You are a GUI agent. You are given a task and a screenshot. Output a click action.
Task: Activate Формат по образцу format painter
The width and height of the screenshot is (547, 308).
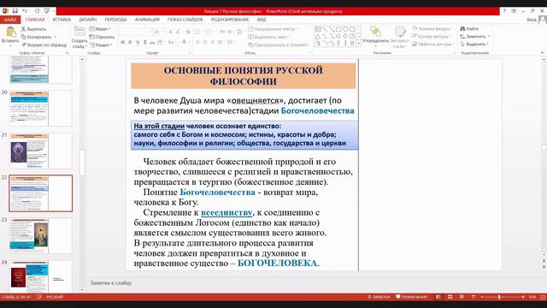coord(44,45)
